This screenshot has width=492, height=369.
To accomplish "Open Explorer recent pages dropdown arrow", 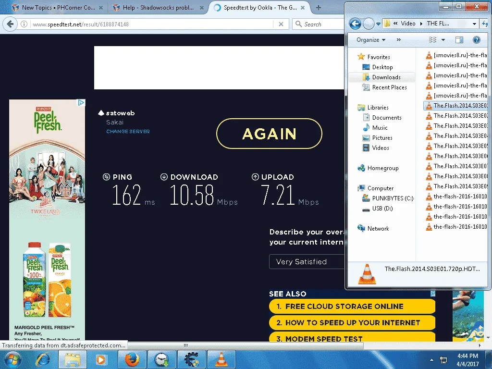I will point(378,24).
